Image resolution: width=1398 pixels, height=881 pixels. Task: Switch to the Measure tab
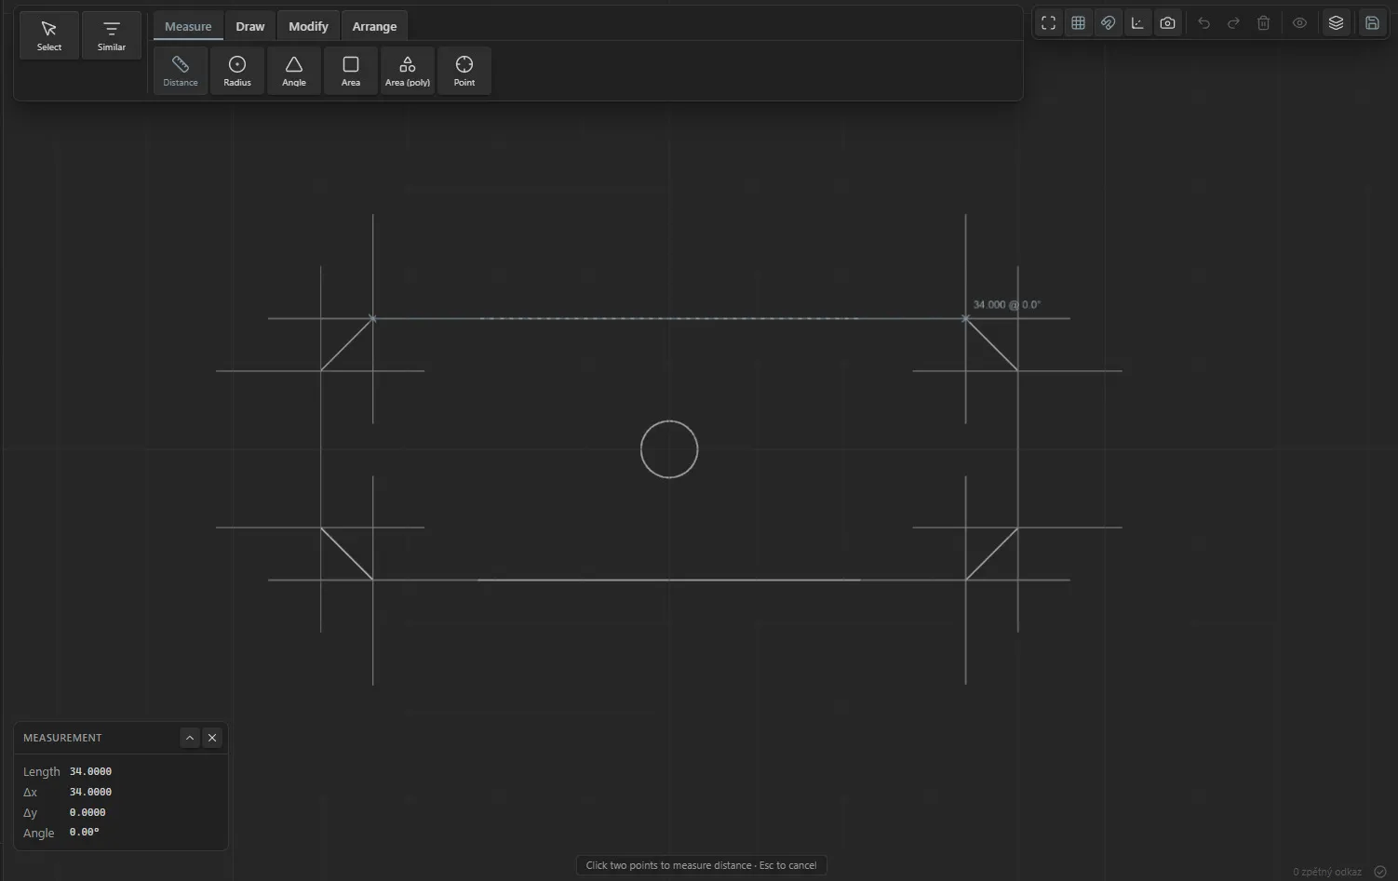point(188,26)
